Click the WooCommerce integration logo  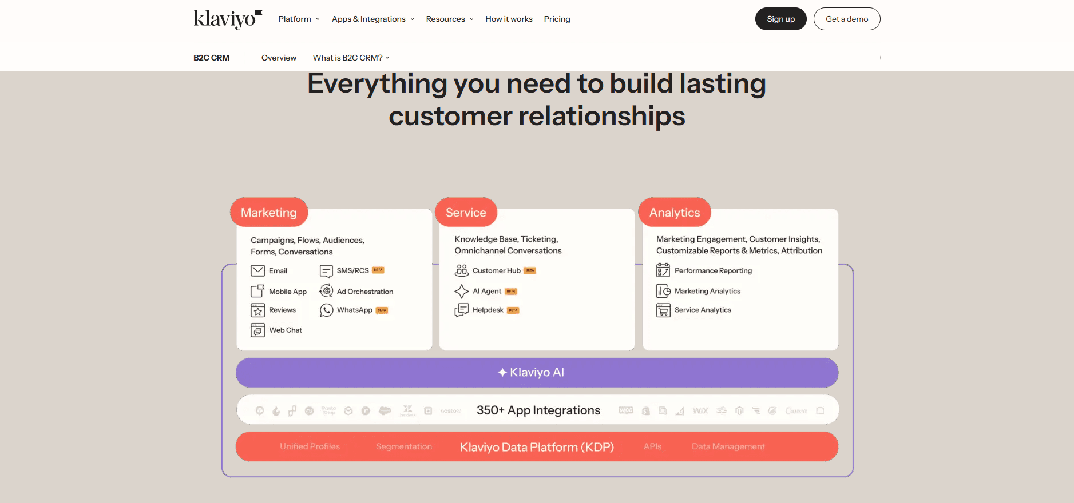click(x=625, y=410)
